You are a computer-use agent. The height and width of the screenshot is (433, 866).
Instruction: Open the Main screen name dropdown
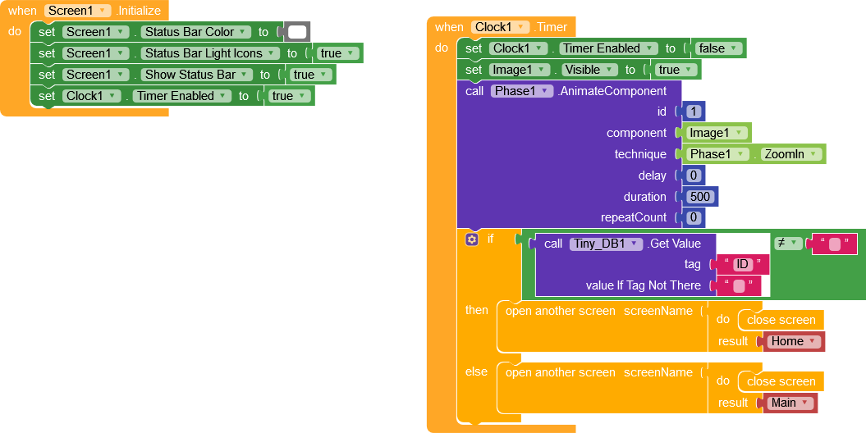click(790, 403)
